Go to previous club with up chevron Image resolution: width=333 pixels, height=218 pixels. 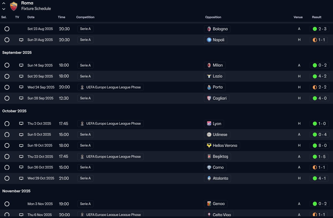[x=4, y=3]
